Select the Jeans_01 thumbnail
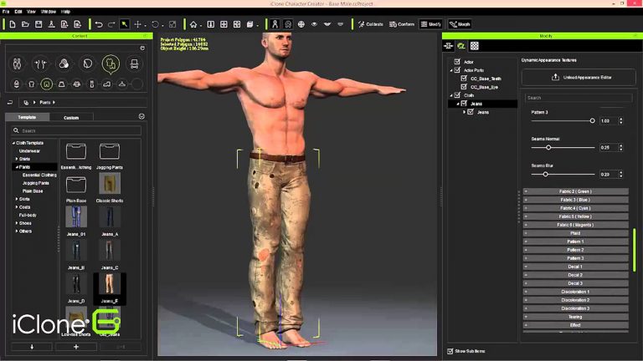The width and height of the screenshot is (643, 361). (x=75, y=216)
